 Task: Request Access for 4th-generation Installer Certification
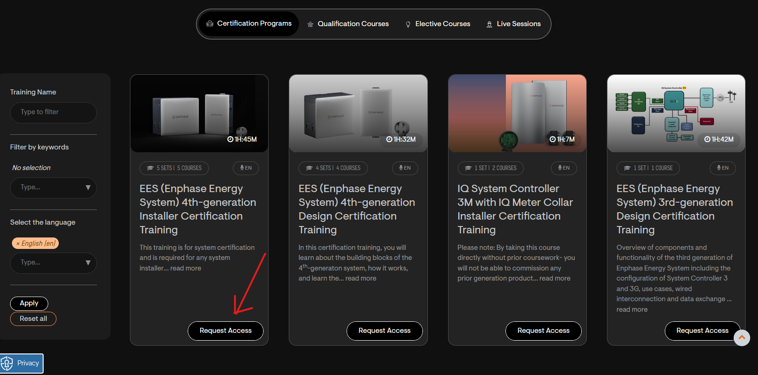point(225,331)
